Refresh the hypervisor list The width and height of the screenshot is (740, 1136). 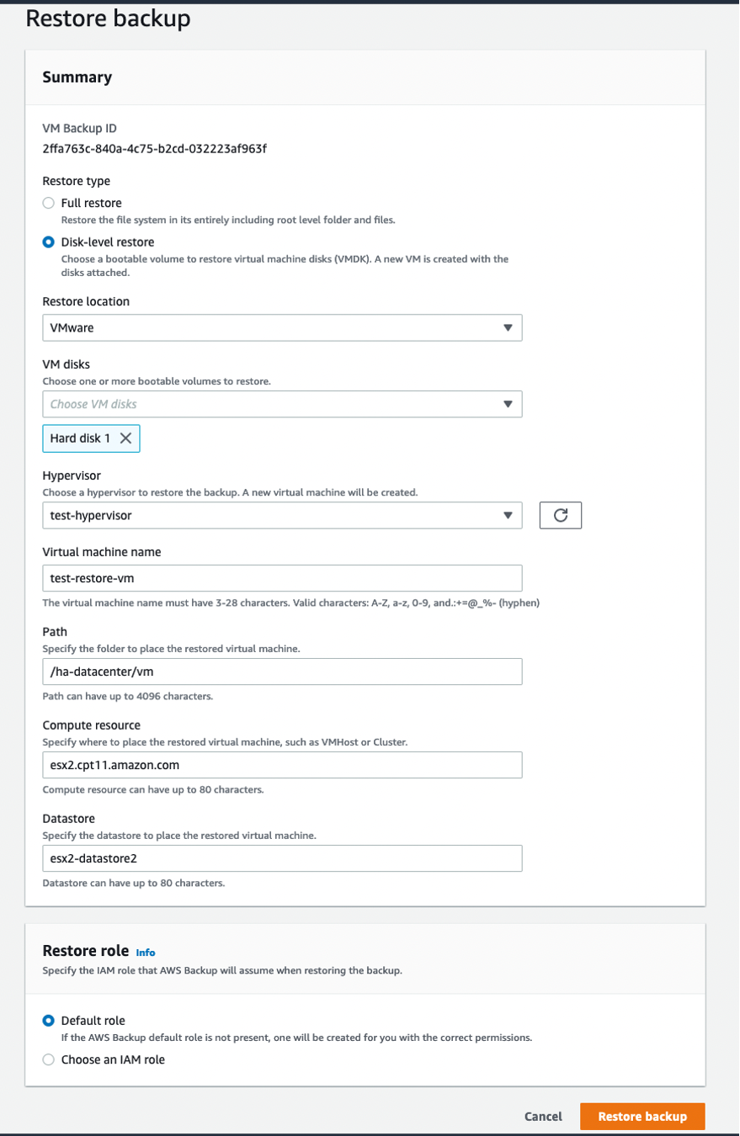pyautogui.click(x=560, y=515)
